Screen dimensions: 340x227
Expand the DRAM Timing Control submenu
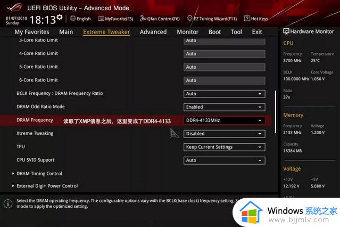tap(39, 174)
